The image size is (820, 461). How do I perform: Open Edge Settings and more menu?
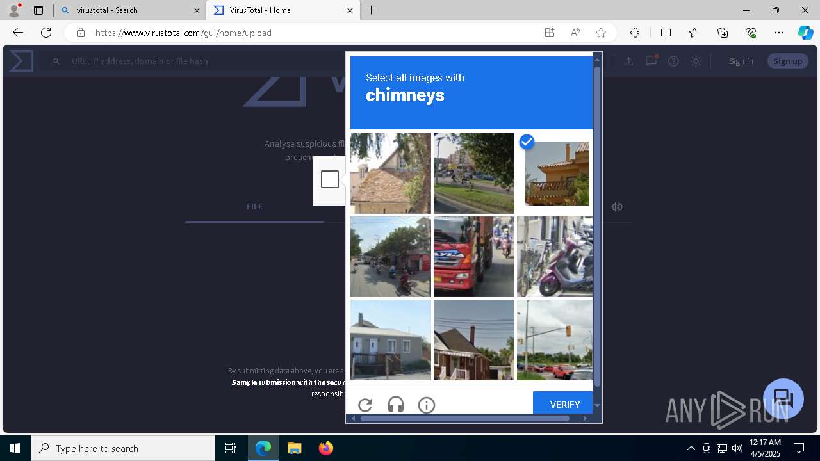[779, 33]
